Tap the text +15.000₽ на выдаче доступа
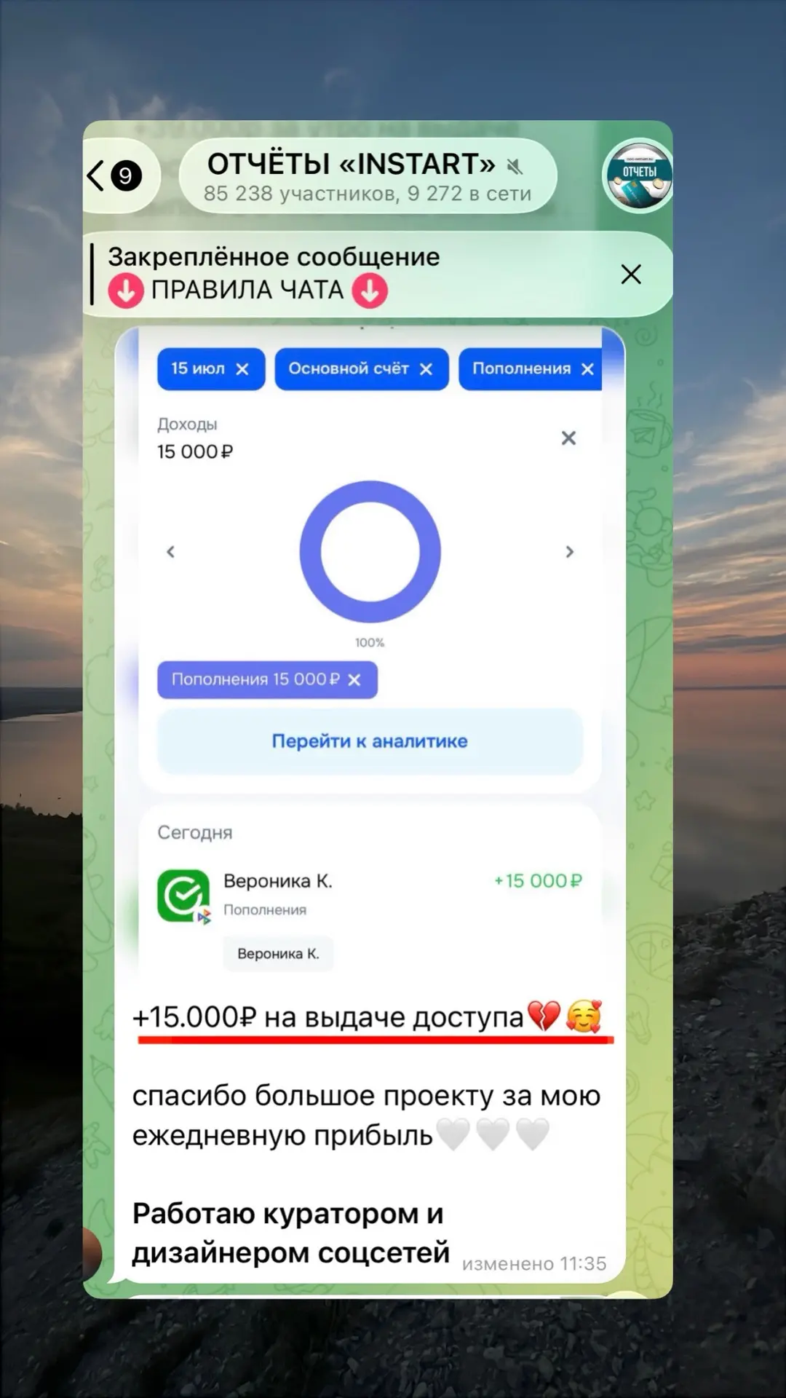 327,1017
